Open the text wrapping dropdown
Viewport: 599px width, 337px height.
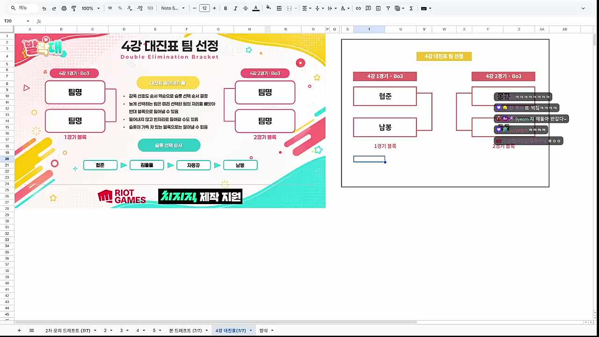click(x=331, y=8)
